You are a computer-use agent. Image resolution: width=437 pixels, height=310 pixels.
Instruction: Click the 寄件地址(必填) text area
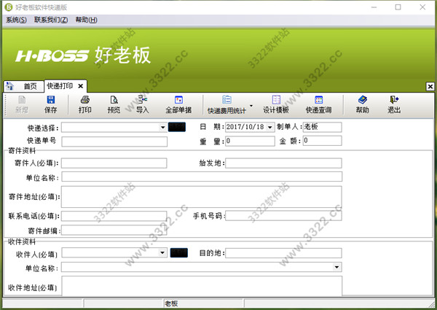[x=202, y=197]
